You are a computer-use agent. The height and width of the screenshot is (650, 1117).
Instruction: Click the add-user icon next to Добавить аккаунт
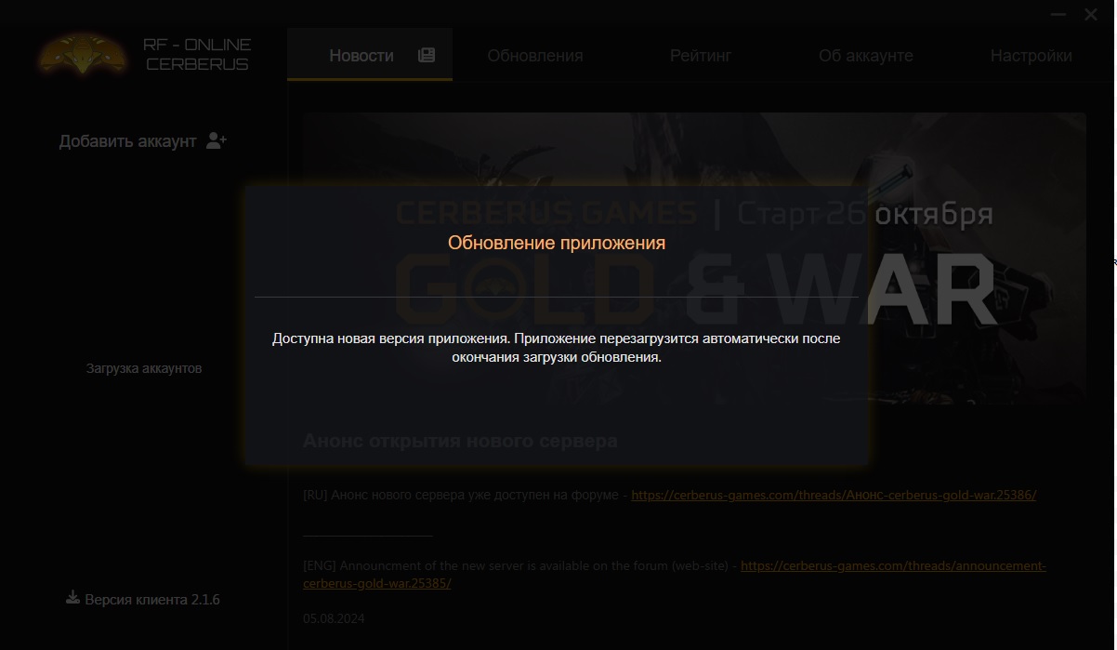point(217,140)
